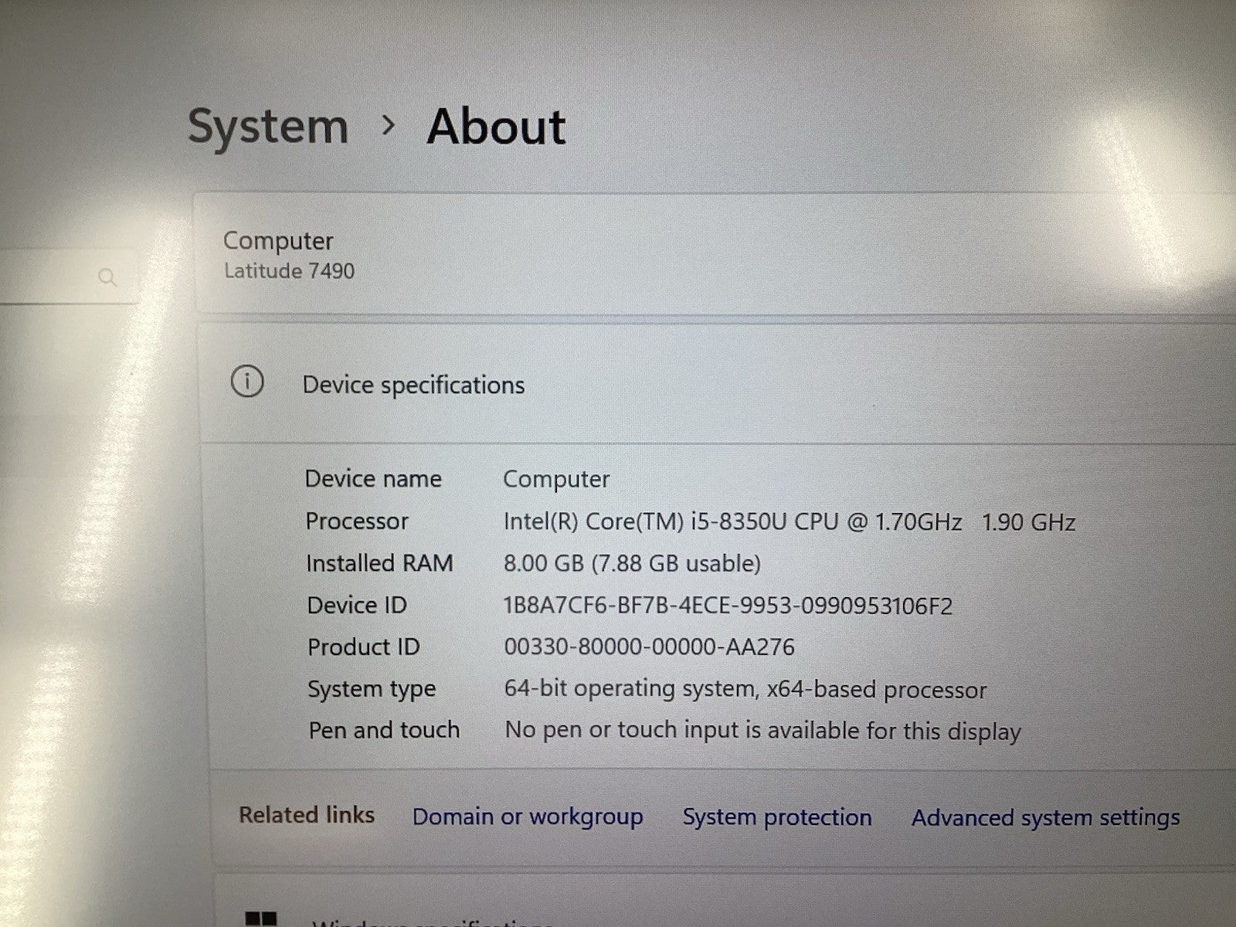Click the Installed RAM label
Image resolution: width=1236 pixels, height=927 pixels.
click(x=379, y=564)
